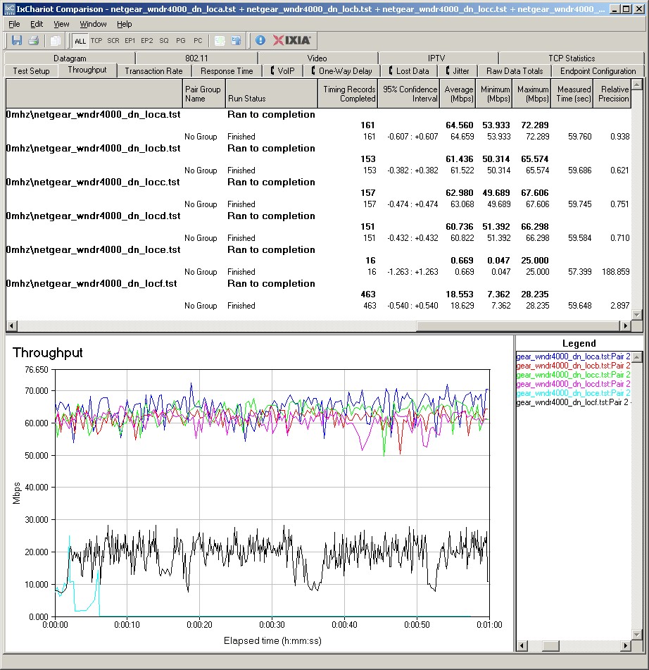Image resolution: width=649 pixels, height=670 pixels.
Task: Switch to the TCP Statistics tab
Action: pyautogui.click(x=572, y=58)
